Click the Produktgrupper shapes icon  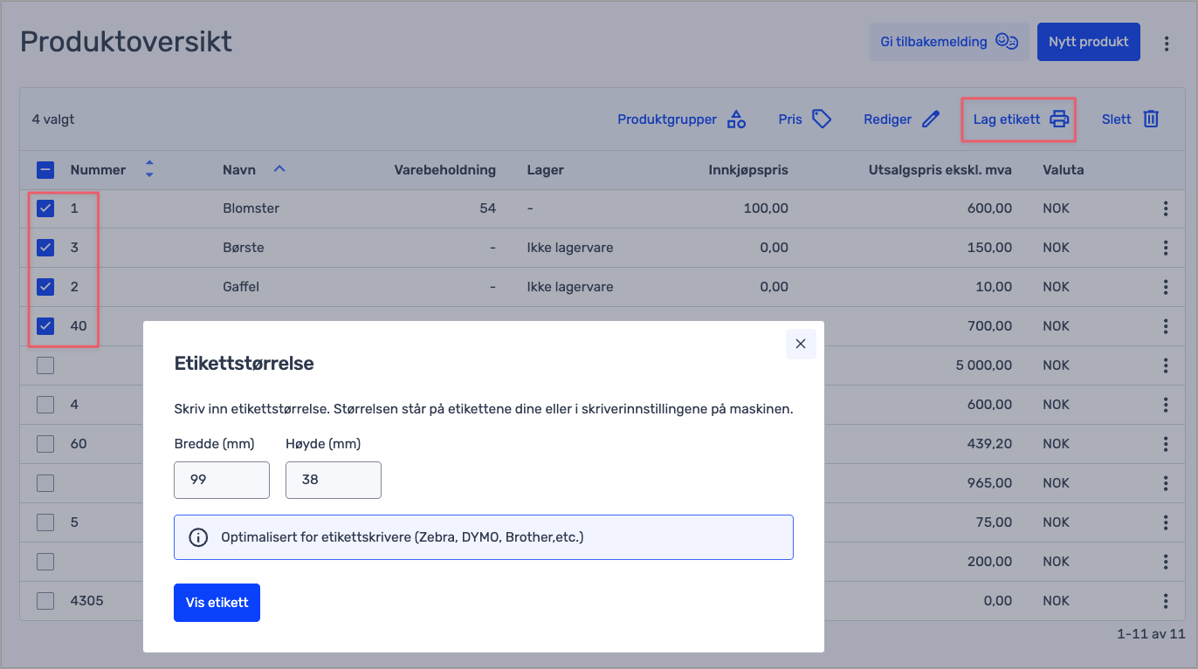tap(736, 119)
